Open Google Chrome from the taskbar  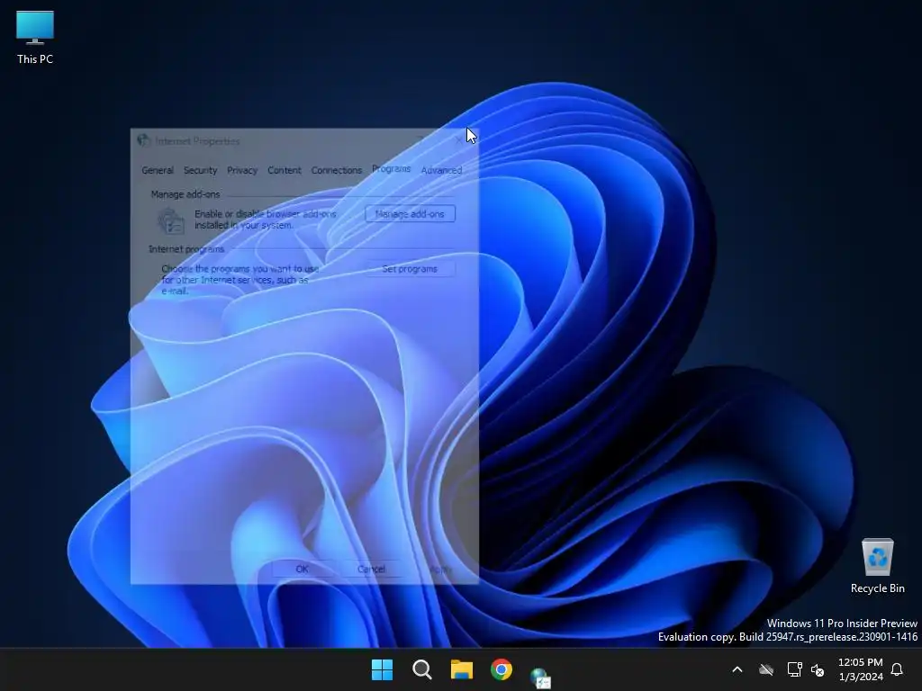point(502,669)
